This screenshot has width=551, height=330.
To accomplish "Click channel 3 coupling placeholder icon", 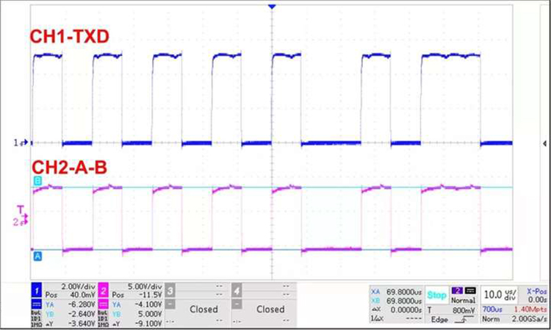I will [170, 304].
